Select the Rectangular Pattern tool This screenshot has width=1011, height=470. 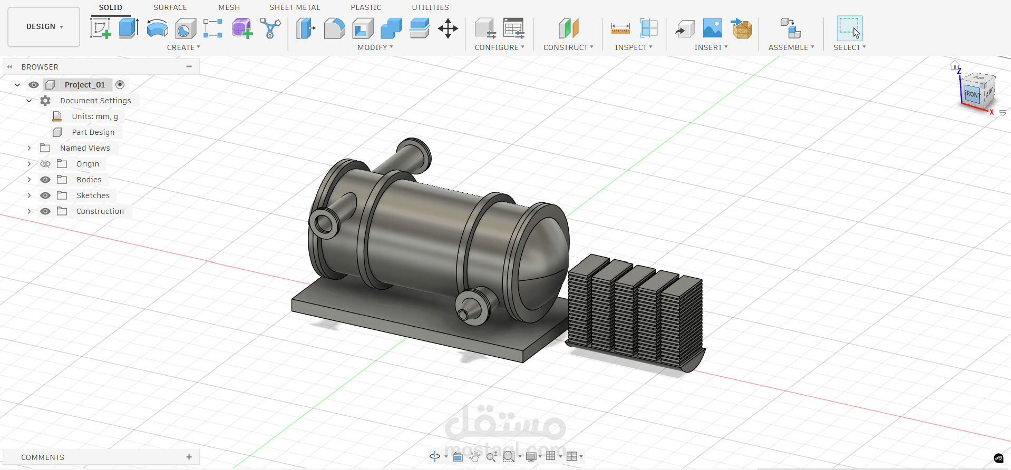[213, 28]
